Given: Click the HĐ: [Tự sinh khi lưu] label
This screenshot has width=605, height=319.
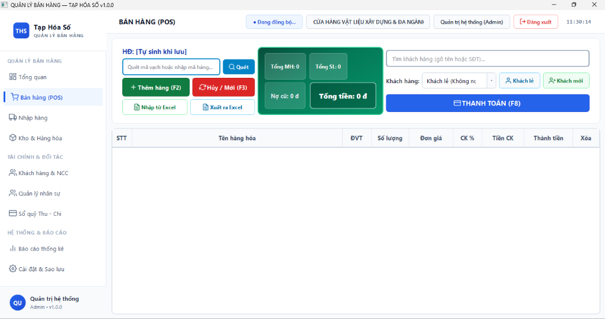Looking at the screenshot, I should tap(154, 52).
